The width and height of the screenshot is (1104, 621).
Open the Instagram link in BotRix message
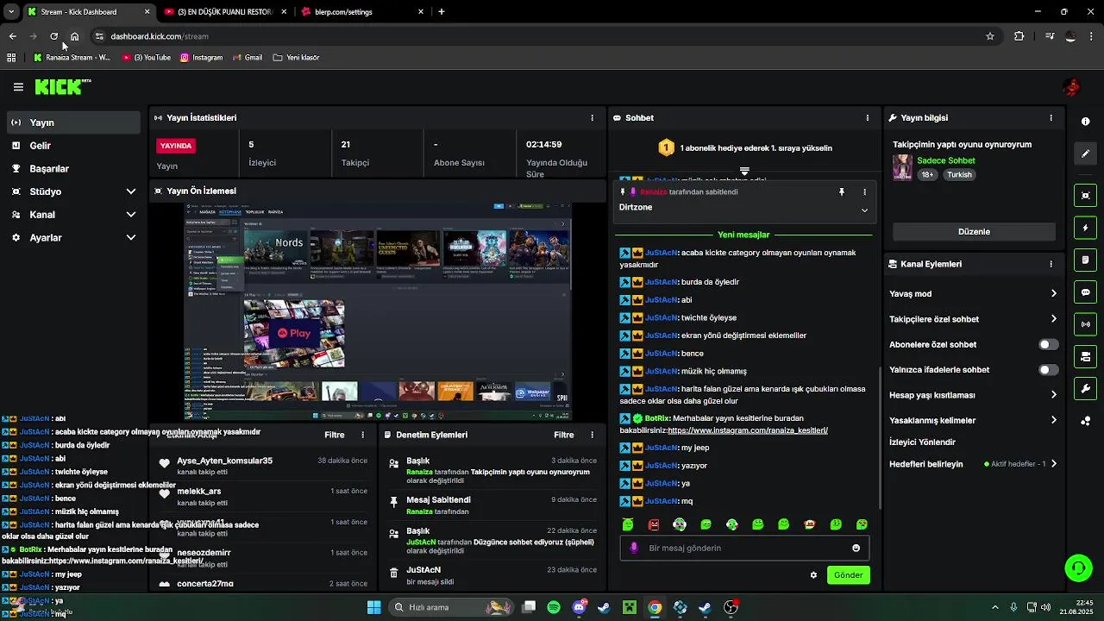(747, 430)
